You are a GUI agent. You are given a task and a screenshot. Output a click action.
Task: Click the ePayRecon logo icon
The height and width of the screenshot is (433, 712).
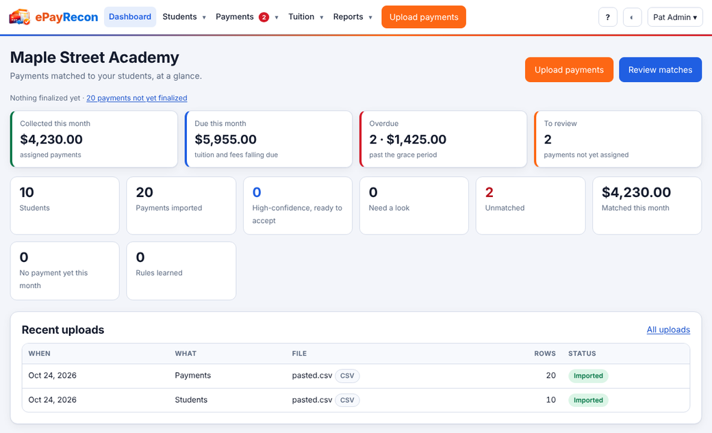pos(20,17)
